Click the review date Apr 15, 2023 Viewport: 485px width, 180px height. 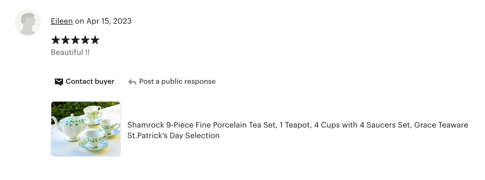point(109,21)
